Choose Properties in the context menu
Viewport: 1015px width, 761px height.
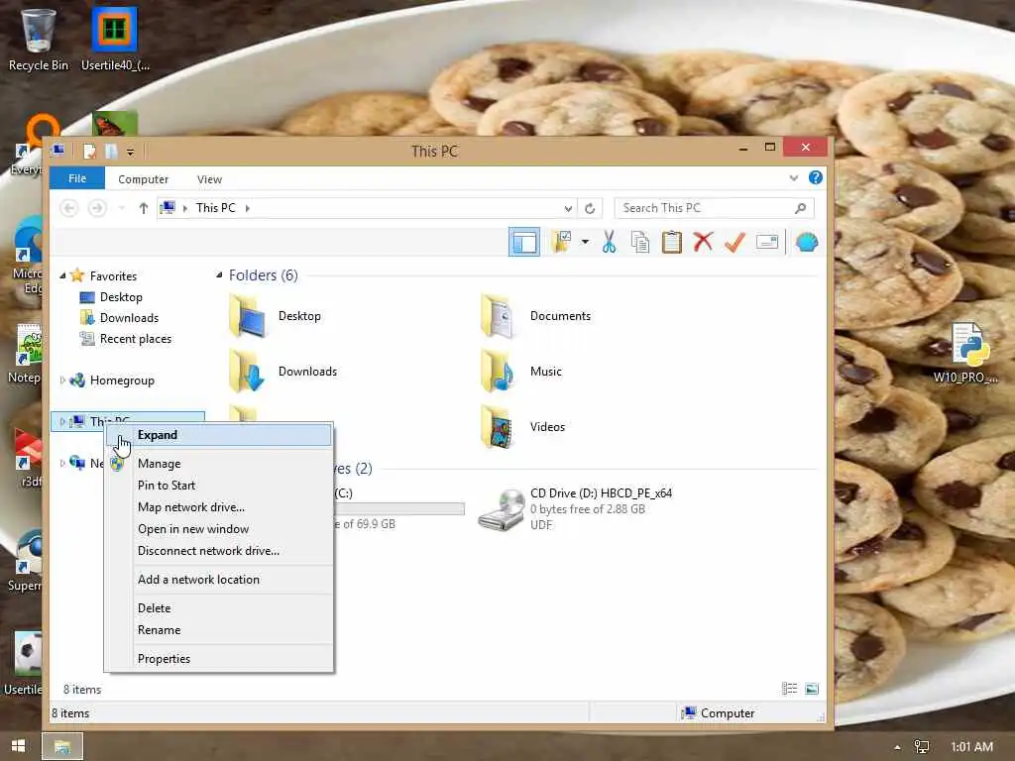click(x=219, y=659)
